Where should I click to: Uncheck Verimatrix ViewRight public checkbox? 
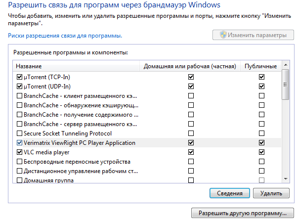click(261, 142)
